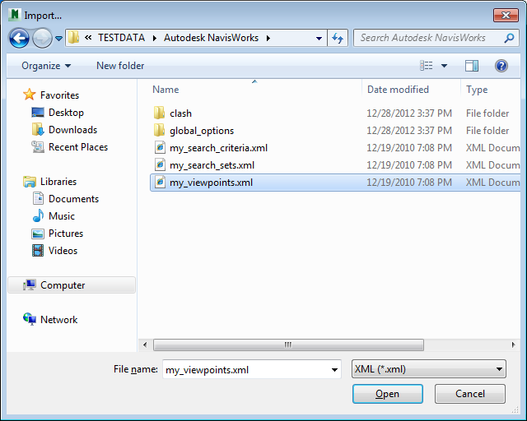Click the folder icon in address bar

point(73,38)
